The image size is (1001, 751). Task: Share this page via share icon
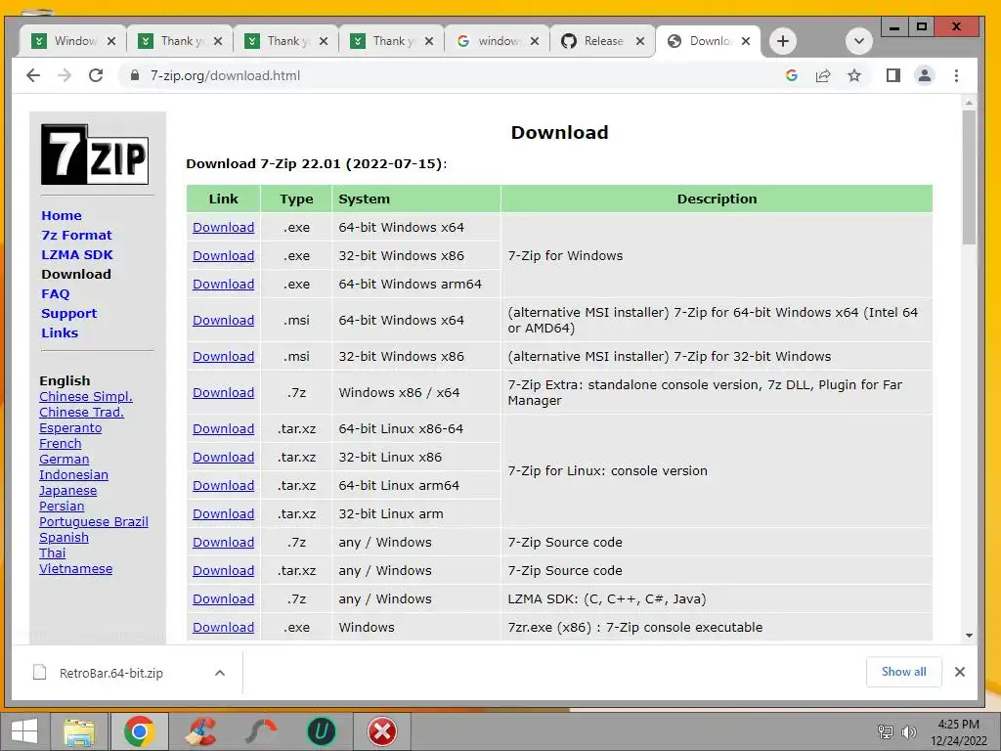point(823,75)
